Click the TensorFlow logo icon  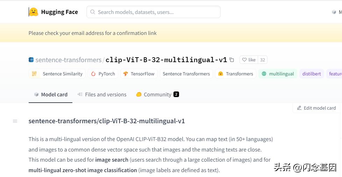[126, 74]
